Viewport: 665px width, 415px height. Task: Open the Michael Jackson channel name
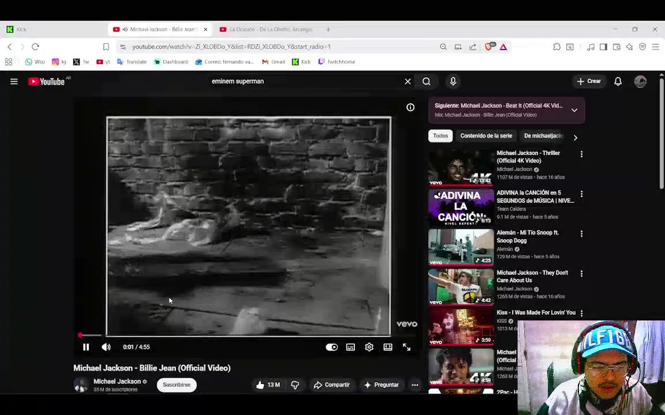pyautogui.click(x=117, y=381)
